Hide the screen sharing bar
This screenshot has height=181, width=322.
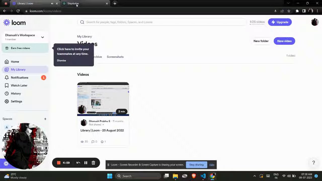click(x=212, y=165)
